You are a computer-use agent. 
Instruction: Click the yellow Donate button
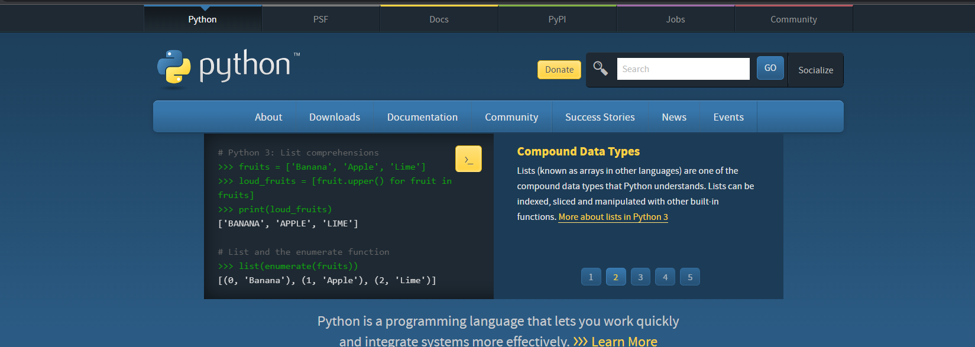coord(559,70)
